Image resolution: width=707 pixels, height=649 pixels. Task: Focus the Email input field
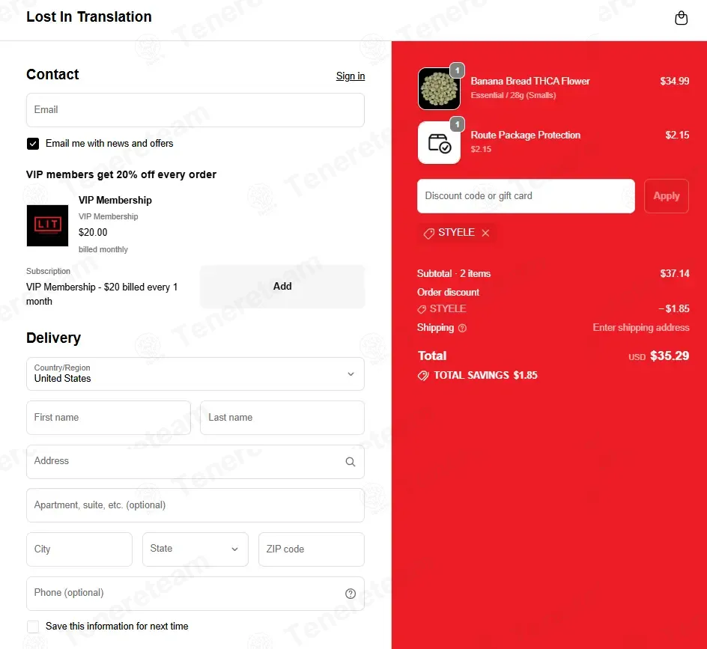click(x=195, y=110)
